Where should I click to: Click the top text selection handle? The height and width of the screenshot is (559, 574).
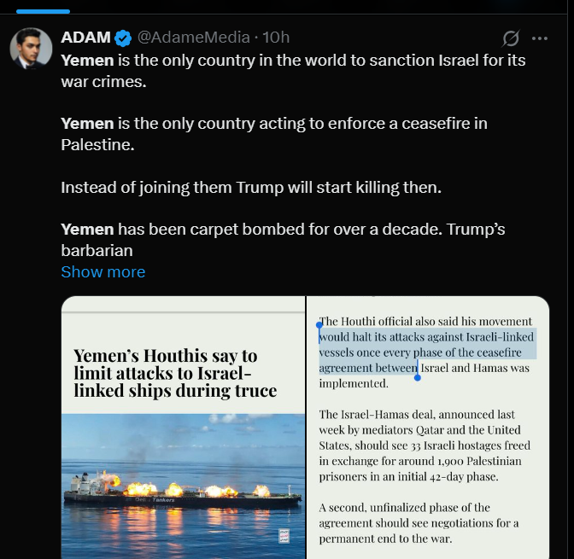click(319, 324)
